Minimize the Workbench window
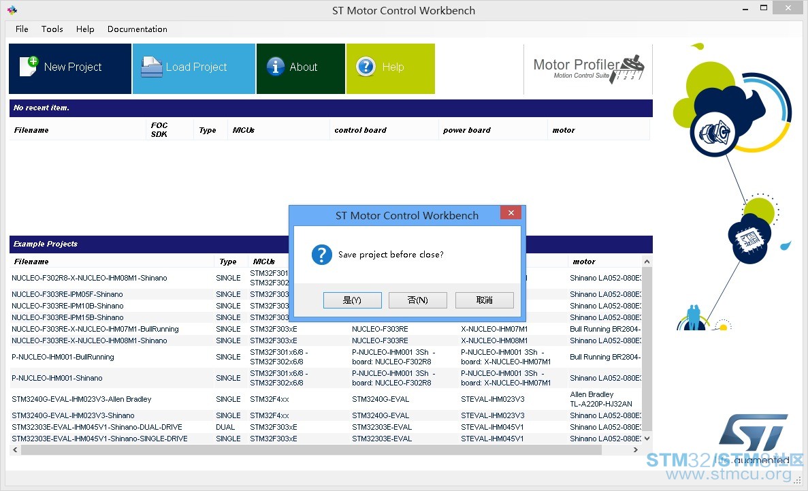Screen dimensions: 808x491 coord(745,9)
